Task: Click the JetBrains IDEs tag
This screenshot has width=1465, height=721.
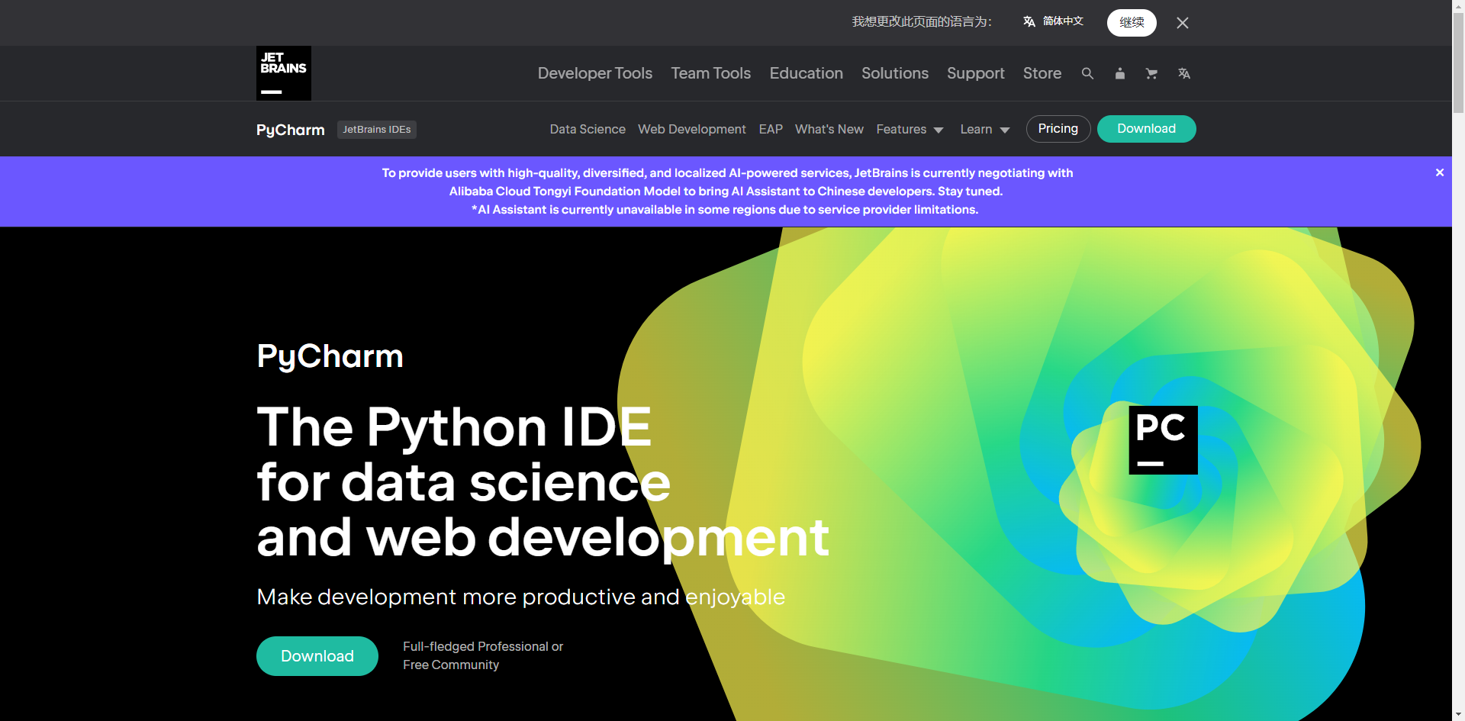Action: (377, 130)
